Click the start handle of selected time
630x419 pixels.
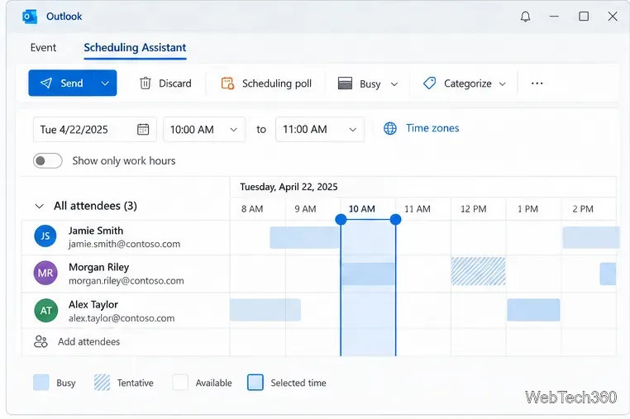(x=341, y=219)
